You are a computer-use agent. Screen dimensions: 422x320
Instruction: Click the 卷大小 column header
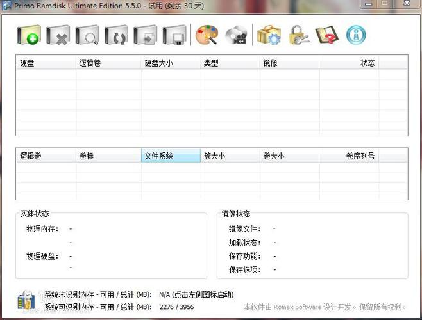[x=290, y=156]
